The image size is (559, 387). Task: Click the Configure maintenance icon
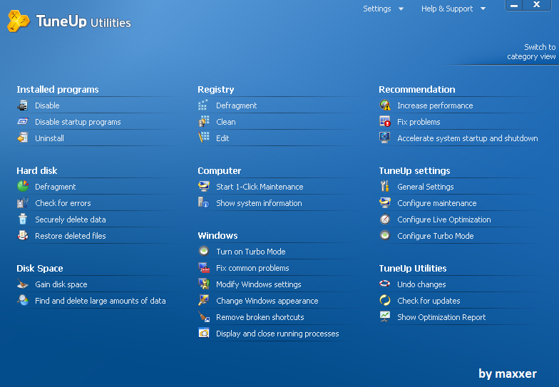coord(385,202)
